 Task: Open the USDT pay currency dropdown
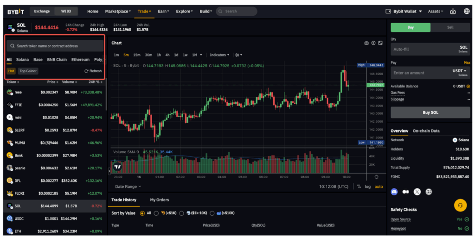click(459, 71)
